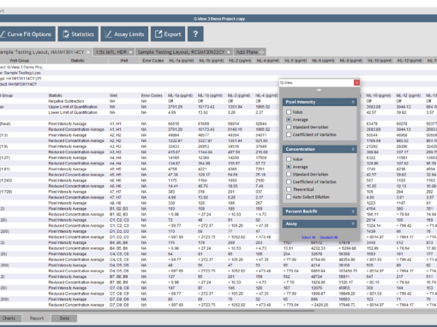Click the Negative Subtraction cell
This screenshot has height=327, width=437.
66,101
